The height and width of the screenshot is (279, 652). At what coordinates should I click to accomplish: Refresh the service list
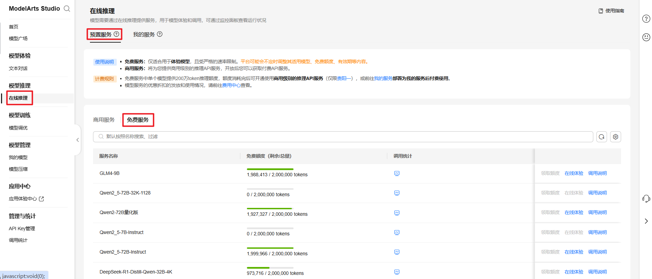[602, 137]
